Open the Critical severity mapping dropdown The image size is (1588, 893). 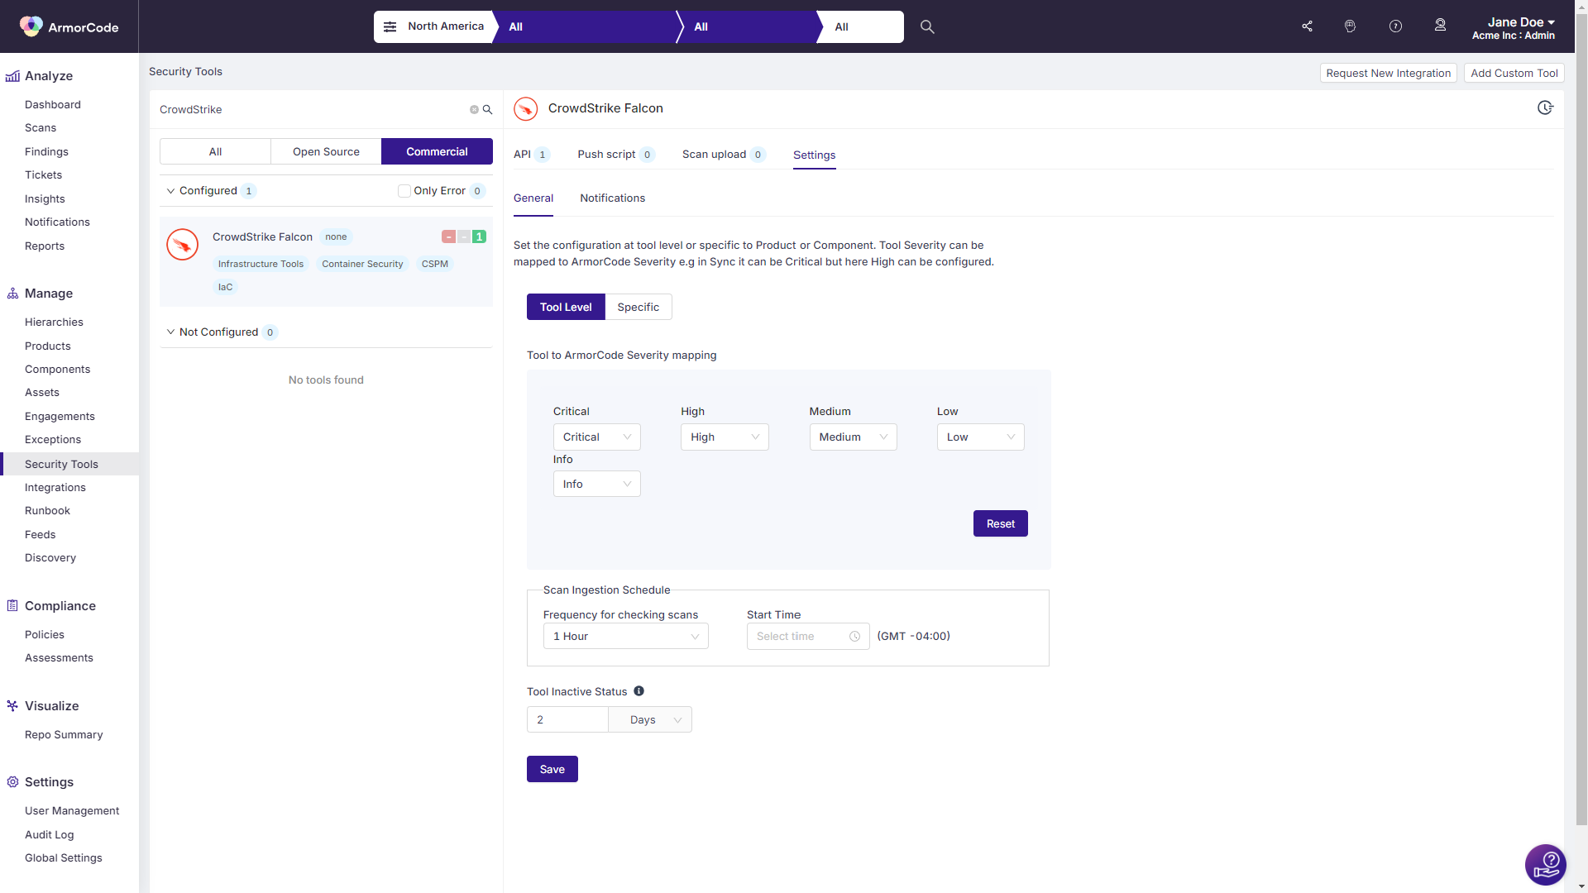(596, 437)
